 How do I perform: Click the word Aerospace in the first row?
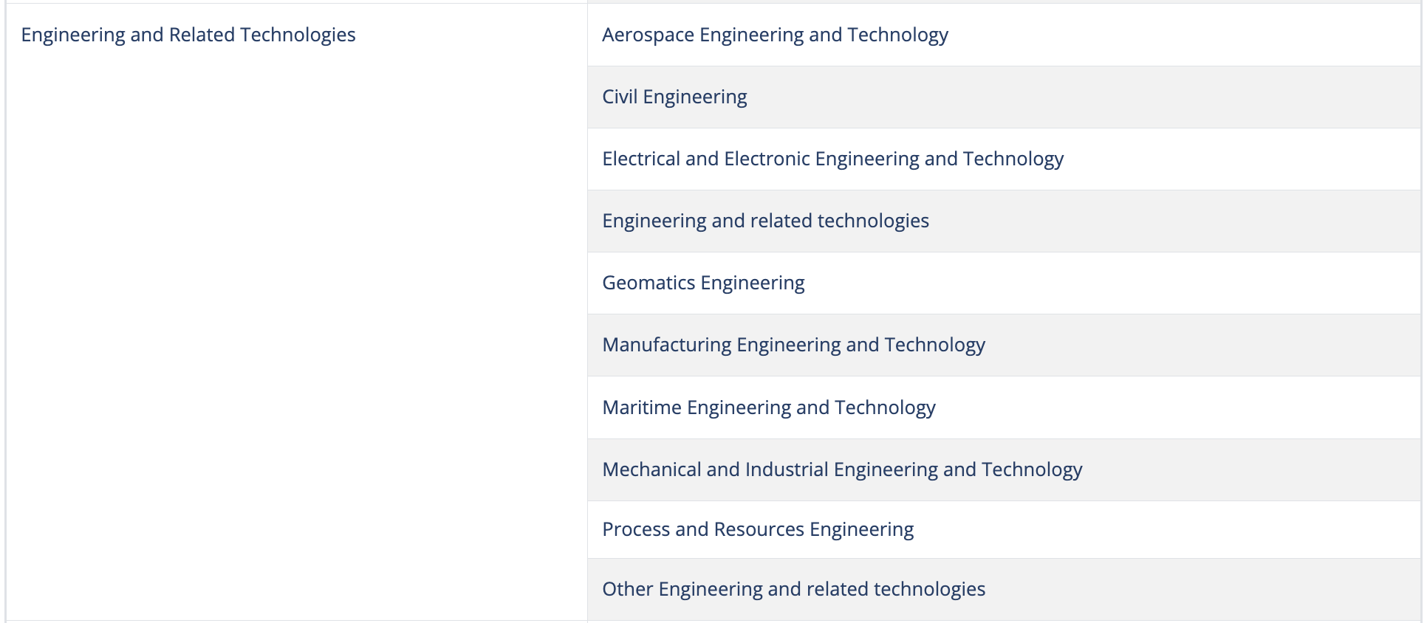click(648, 35)
